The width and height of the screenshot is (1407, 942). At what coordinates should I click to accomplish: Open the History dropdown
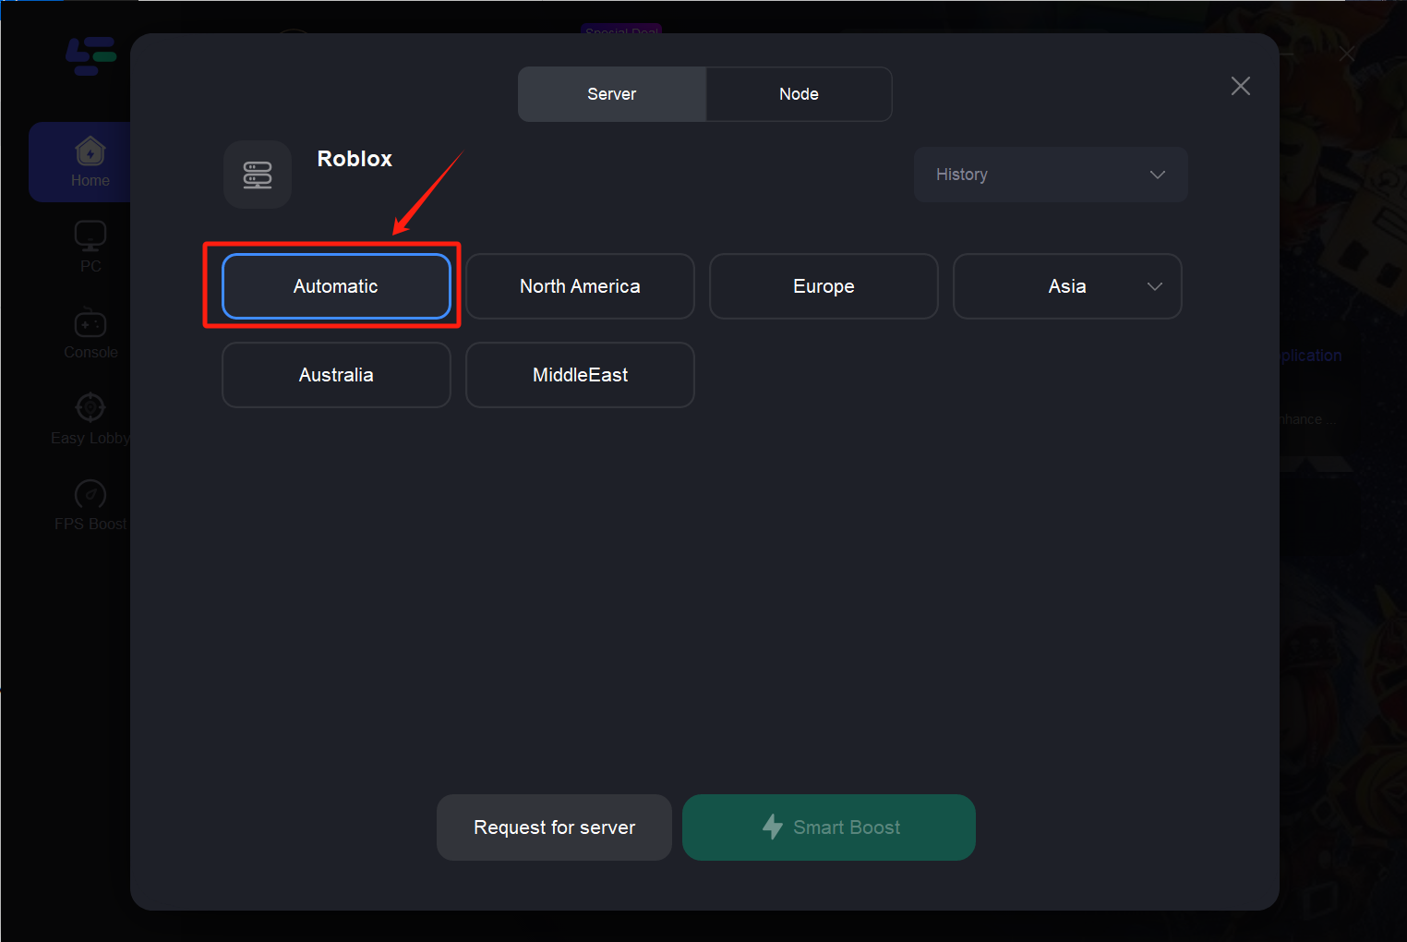tap(1050, 175)
